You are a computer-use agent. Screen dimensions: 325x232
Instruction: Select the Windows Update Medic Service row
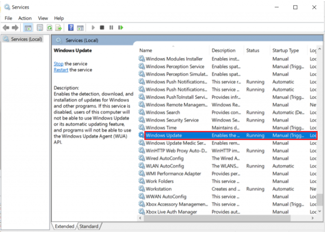point(175,143)
